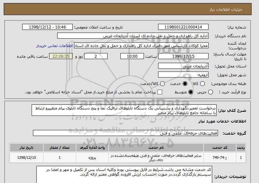Click the deadline hour field 10:00

point(132,56)
